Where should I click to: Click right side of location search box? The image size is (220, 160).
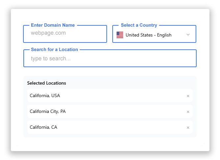coord(168,59)
